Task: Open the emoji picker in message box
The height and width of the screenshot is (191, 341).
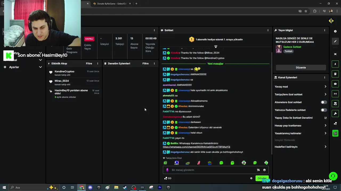Action: 264,170
